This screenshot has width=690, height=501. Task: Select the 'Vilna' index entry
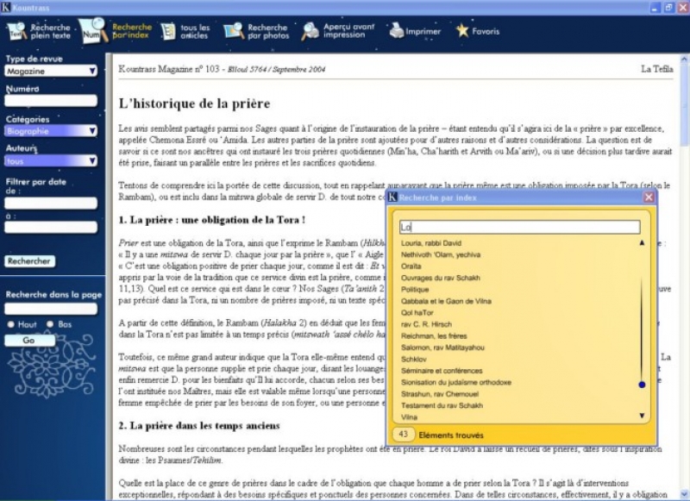pyautogui.click(x=409, y=417)
